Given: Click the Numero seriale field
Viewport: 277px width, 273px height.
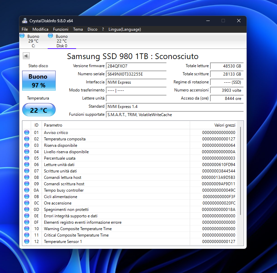Looking at the screenshot, I should (136, 74).
